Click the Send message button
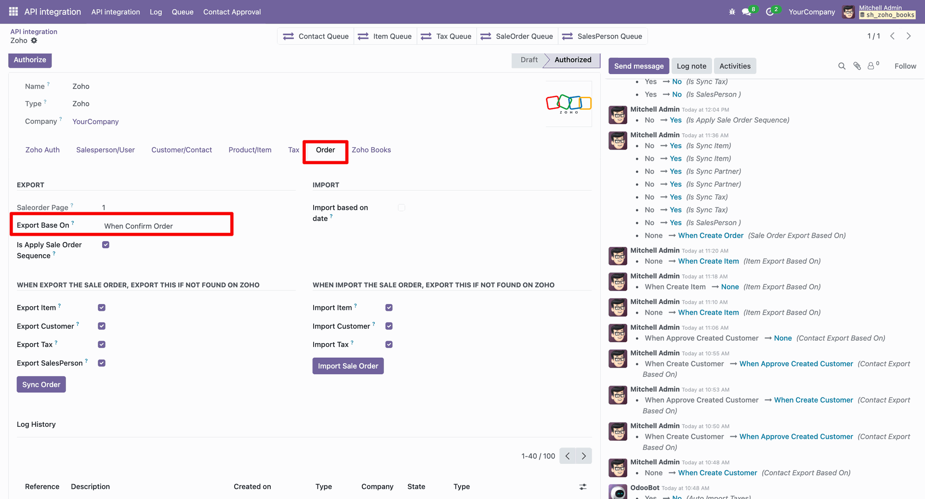 point(639,66)
